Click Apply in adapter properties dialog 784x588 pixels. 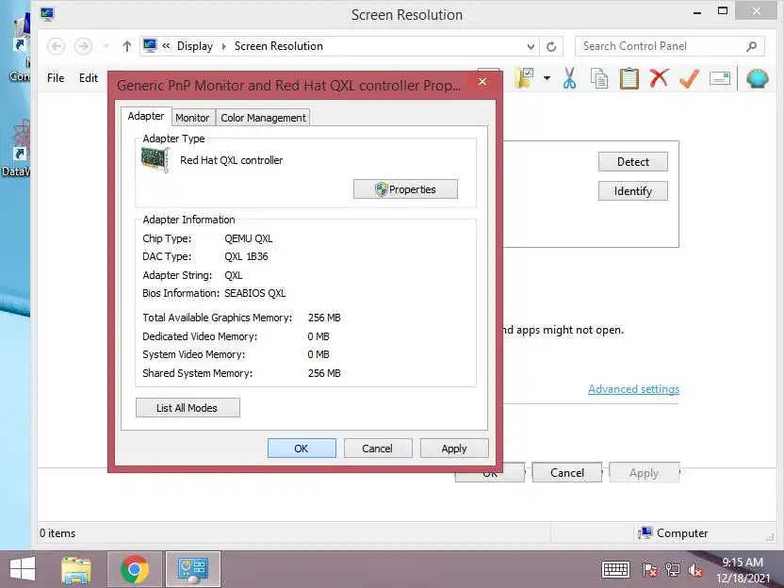click(454, 449)
